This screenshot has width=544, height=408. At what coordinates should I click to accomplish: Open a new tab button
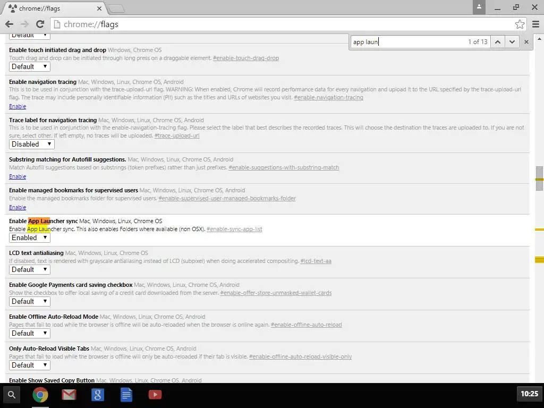[116, 8]
